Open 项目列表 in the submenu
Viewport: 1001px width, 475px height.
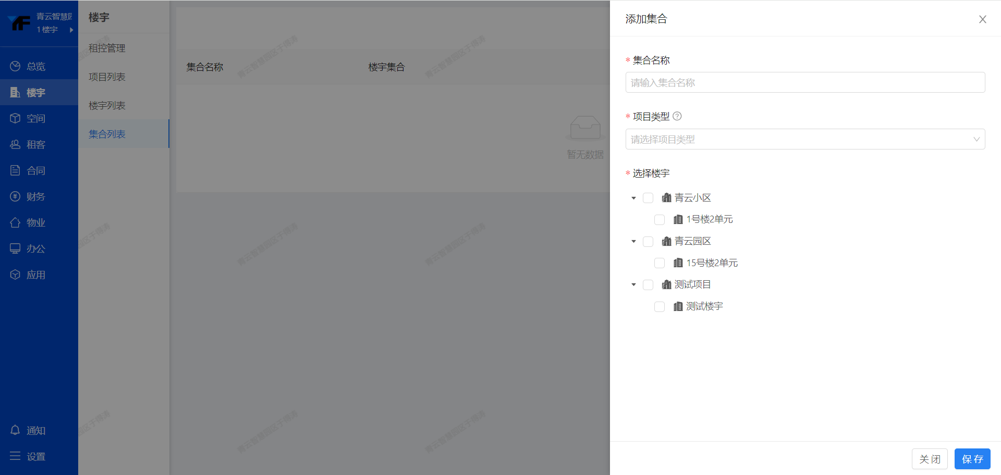click(107, 77)
